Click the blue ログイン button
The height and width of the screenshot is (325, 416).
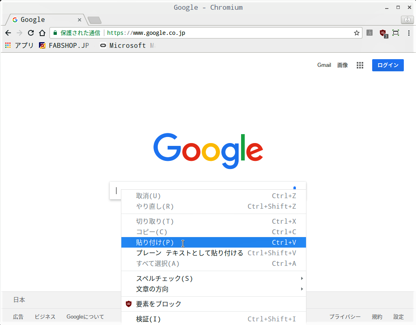pyautogui.click(x=388, y=65)
